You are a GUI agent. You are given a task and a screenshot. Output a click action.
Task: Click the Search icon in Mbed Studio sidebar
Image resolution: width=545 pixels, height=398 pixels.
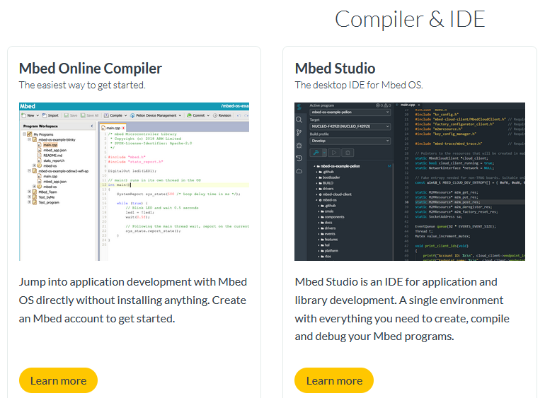click(300, 120)
